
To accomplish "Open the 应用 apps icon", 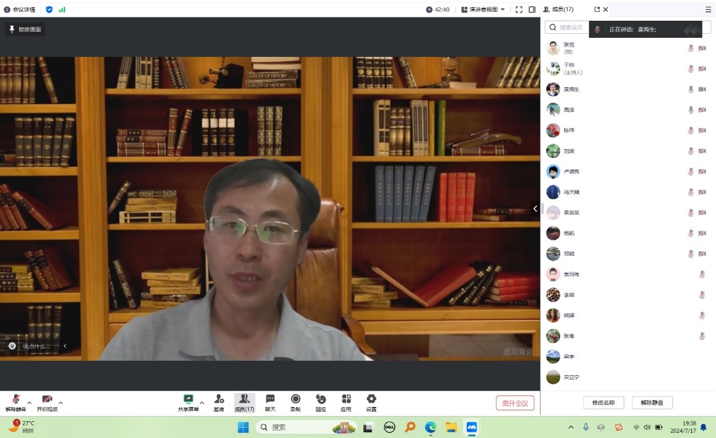I will pos(346,399).
